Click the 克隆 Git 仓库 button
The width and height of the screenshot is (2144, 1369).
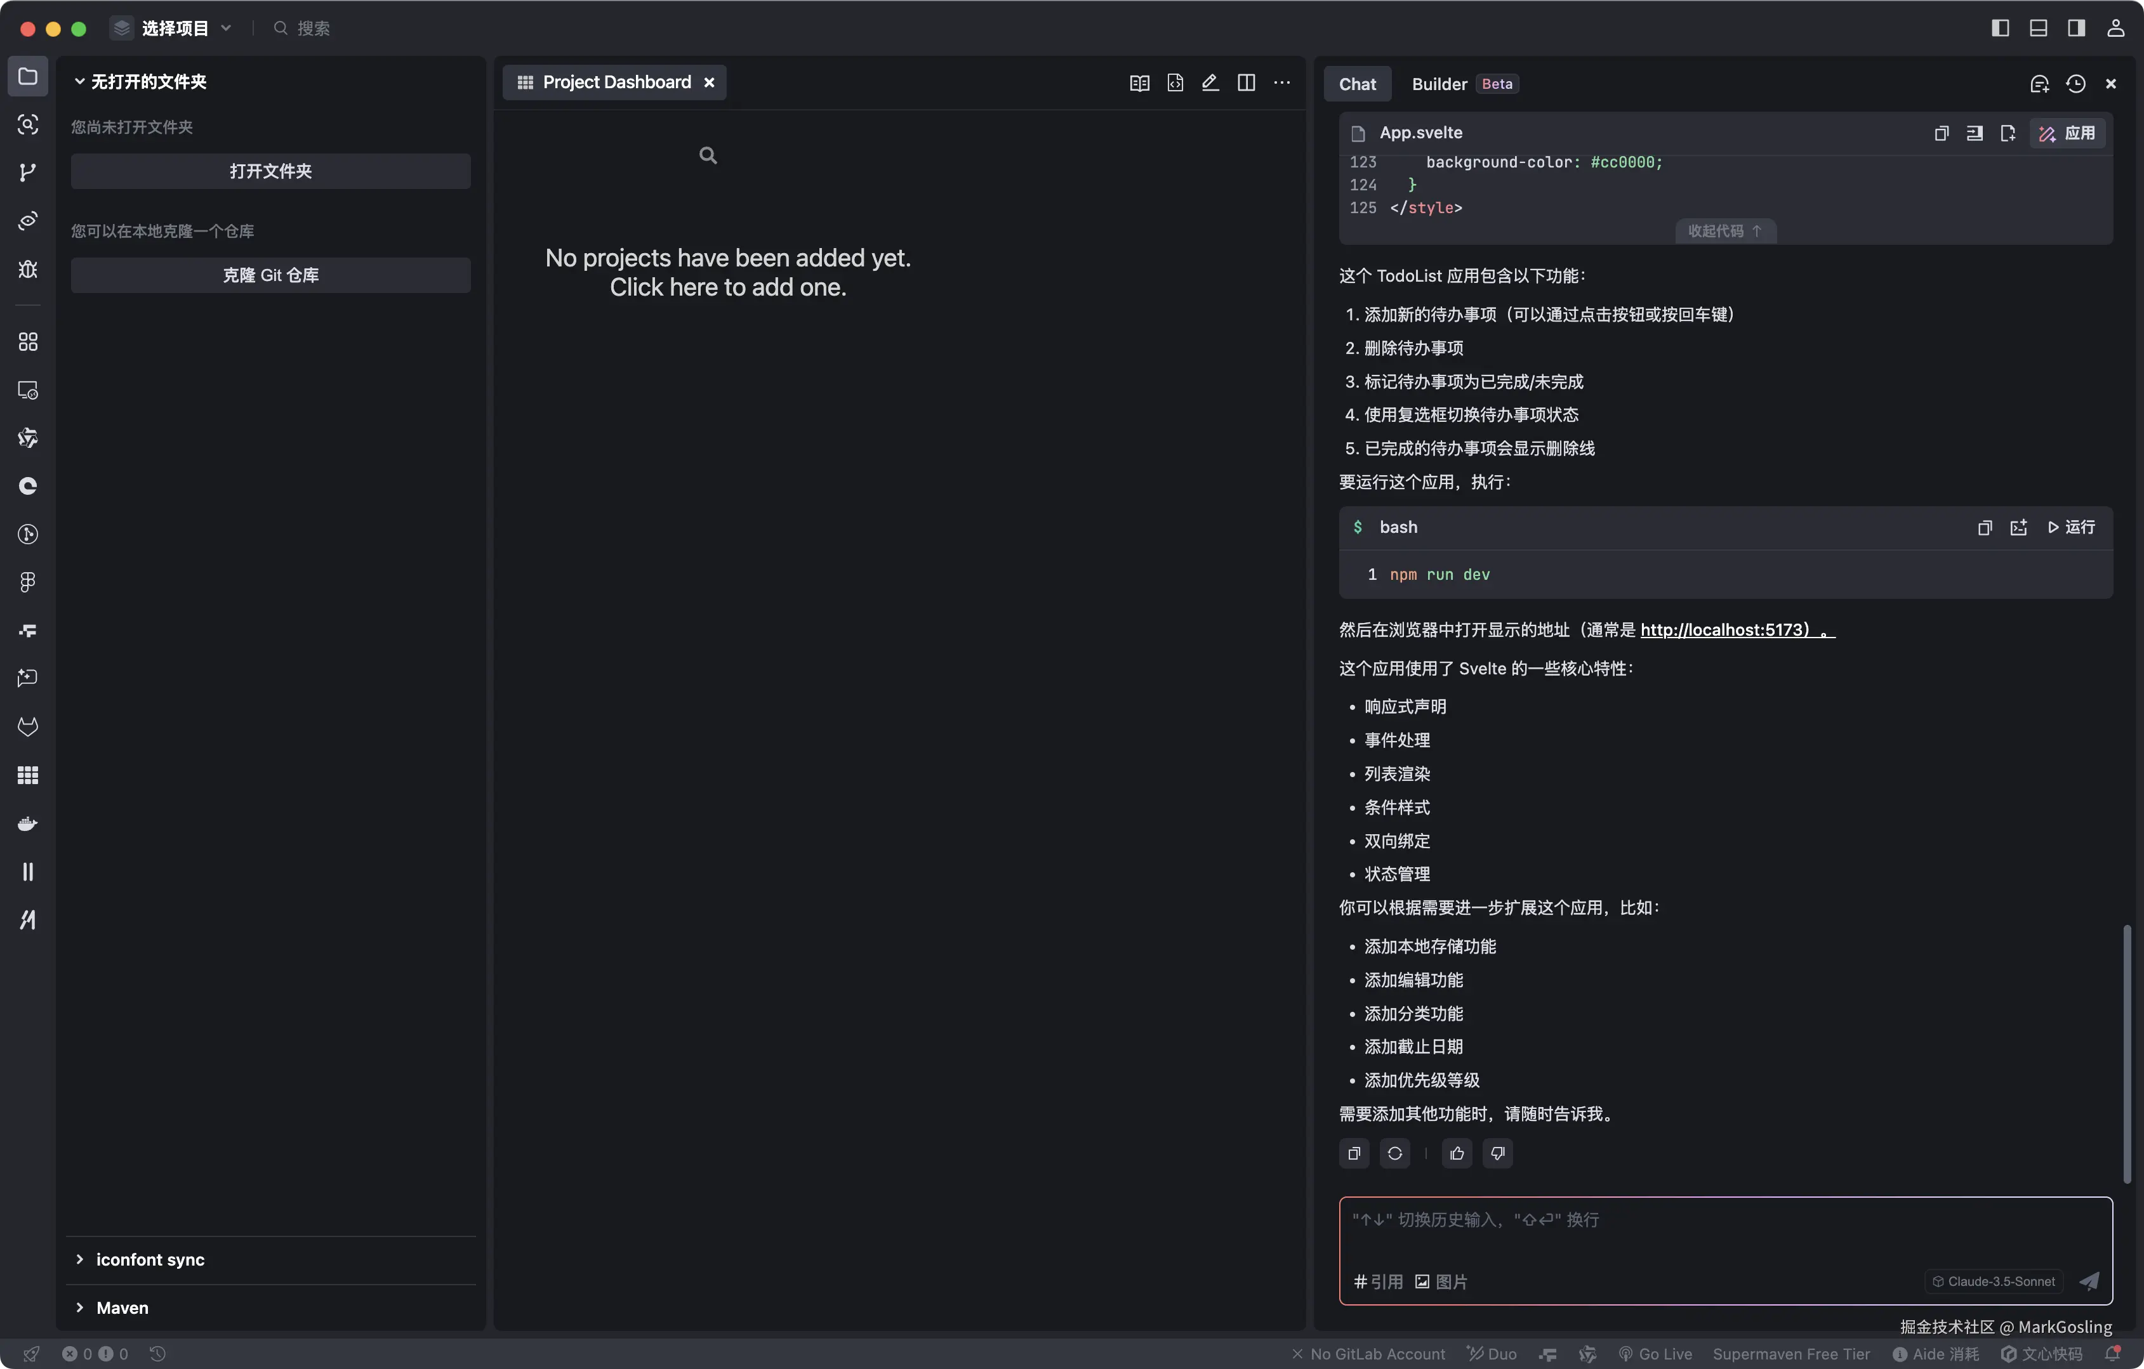point(270,275)
